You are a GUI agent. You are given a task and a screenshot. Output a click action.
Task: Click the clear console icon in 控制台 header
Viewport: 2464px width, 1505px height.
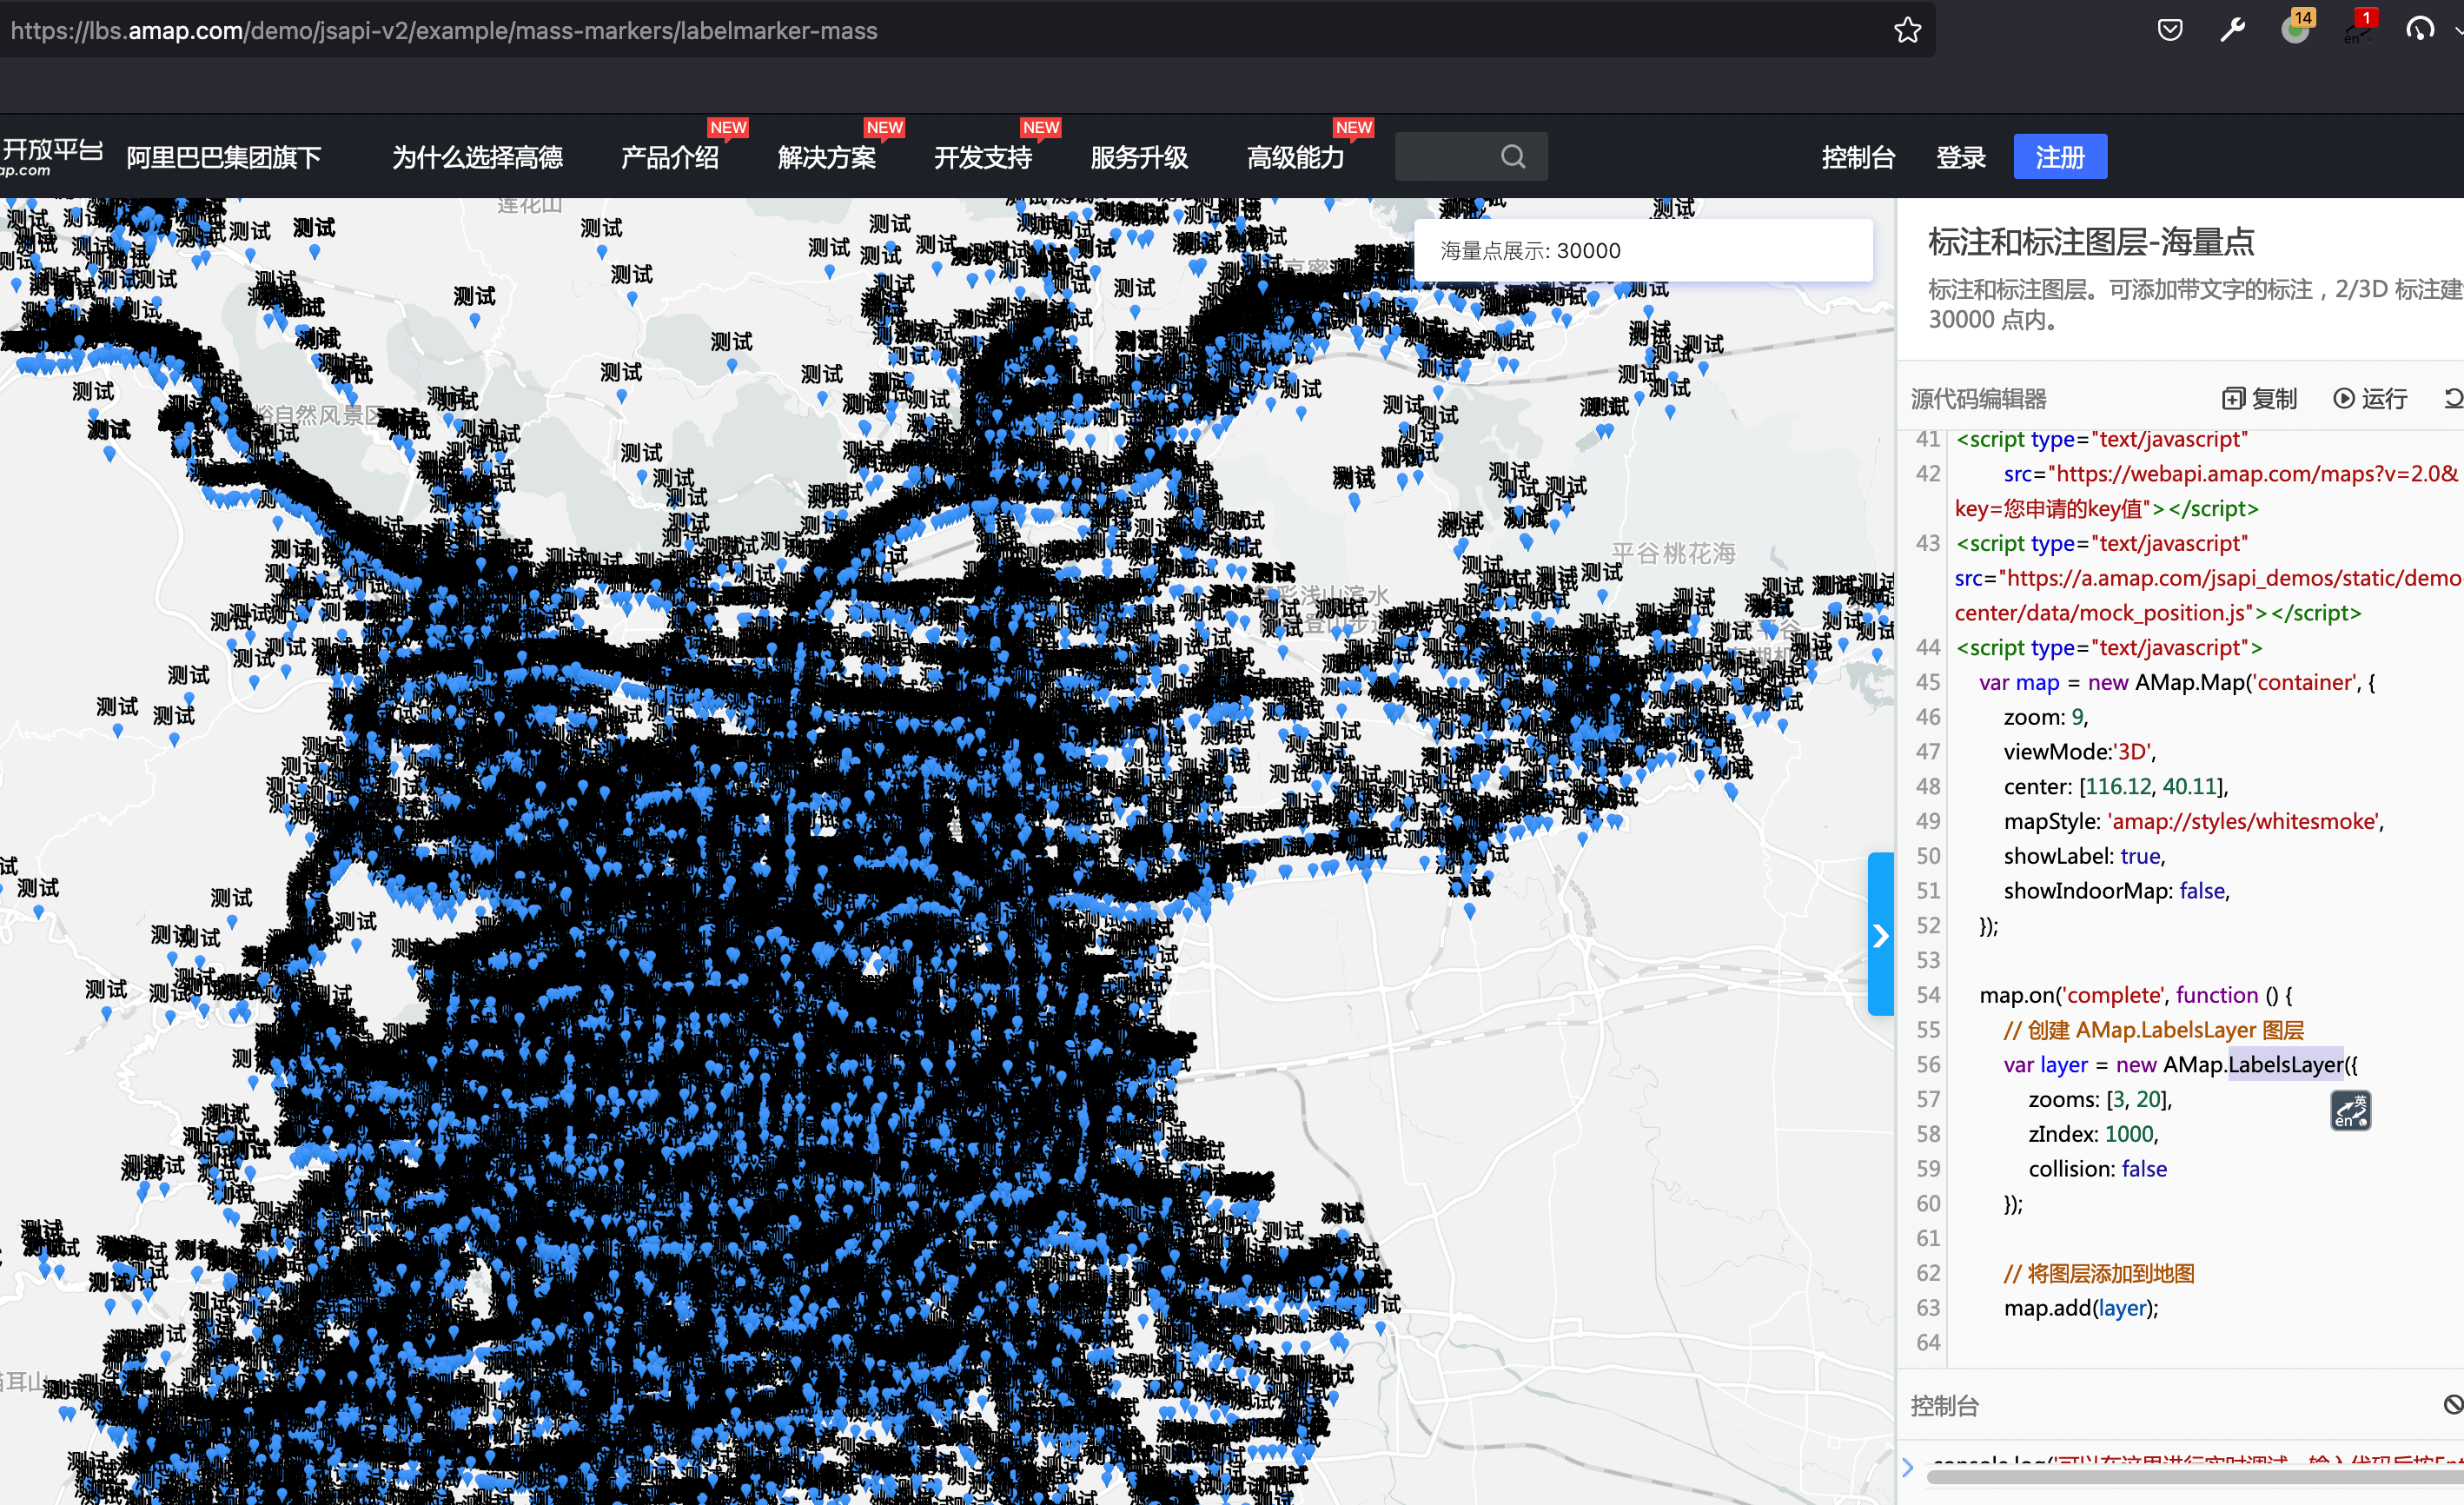[2453, 1405]
